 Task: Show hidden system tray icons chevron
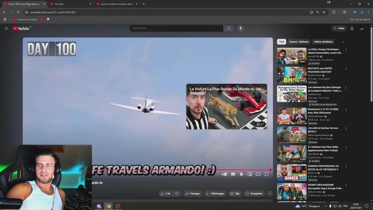326,206
